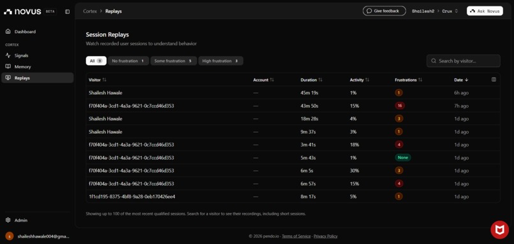Select the Some frustration filter
The width and height of the screenshot is (514, 244).
tap(173, 61)
